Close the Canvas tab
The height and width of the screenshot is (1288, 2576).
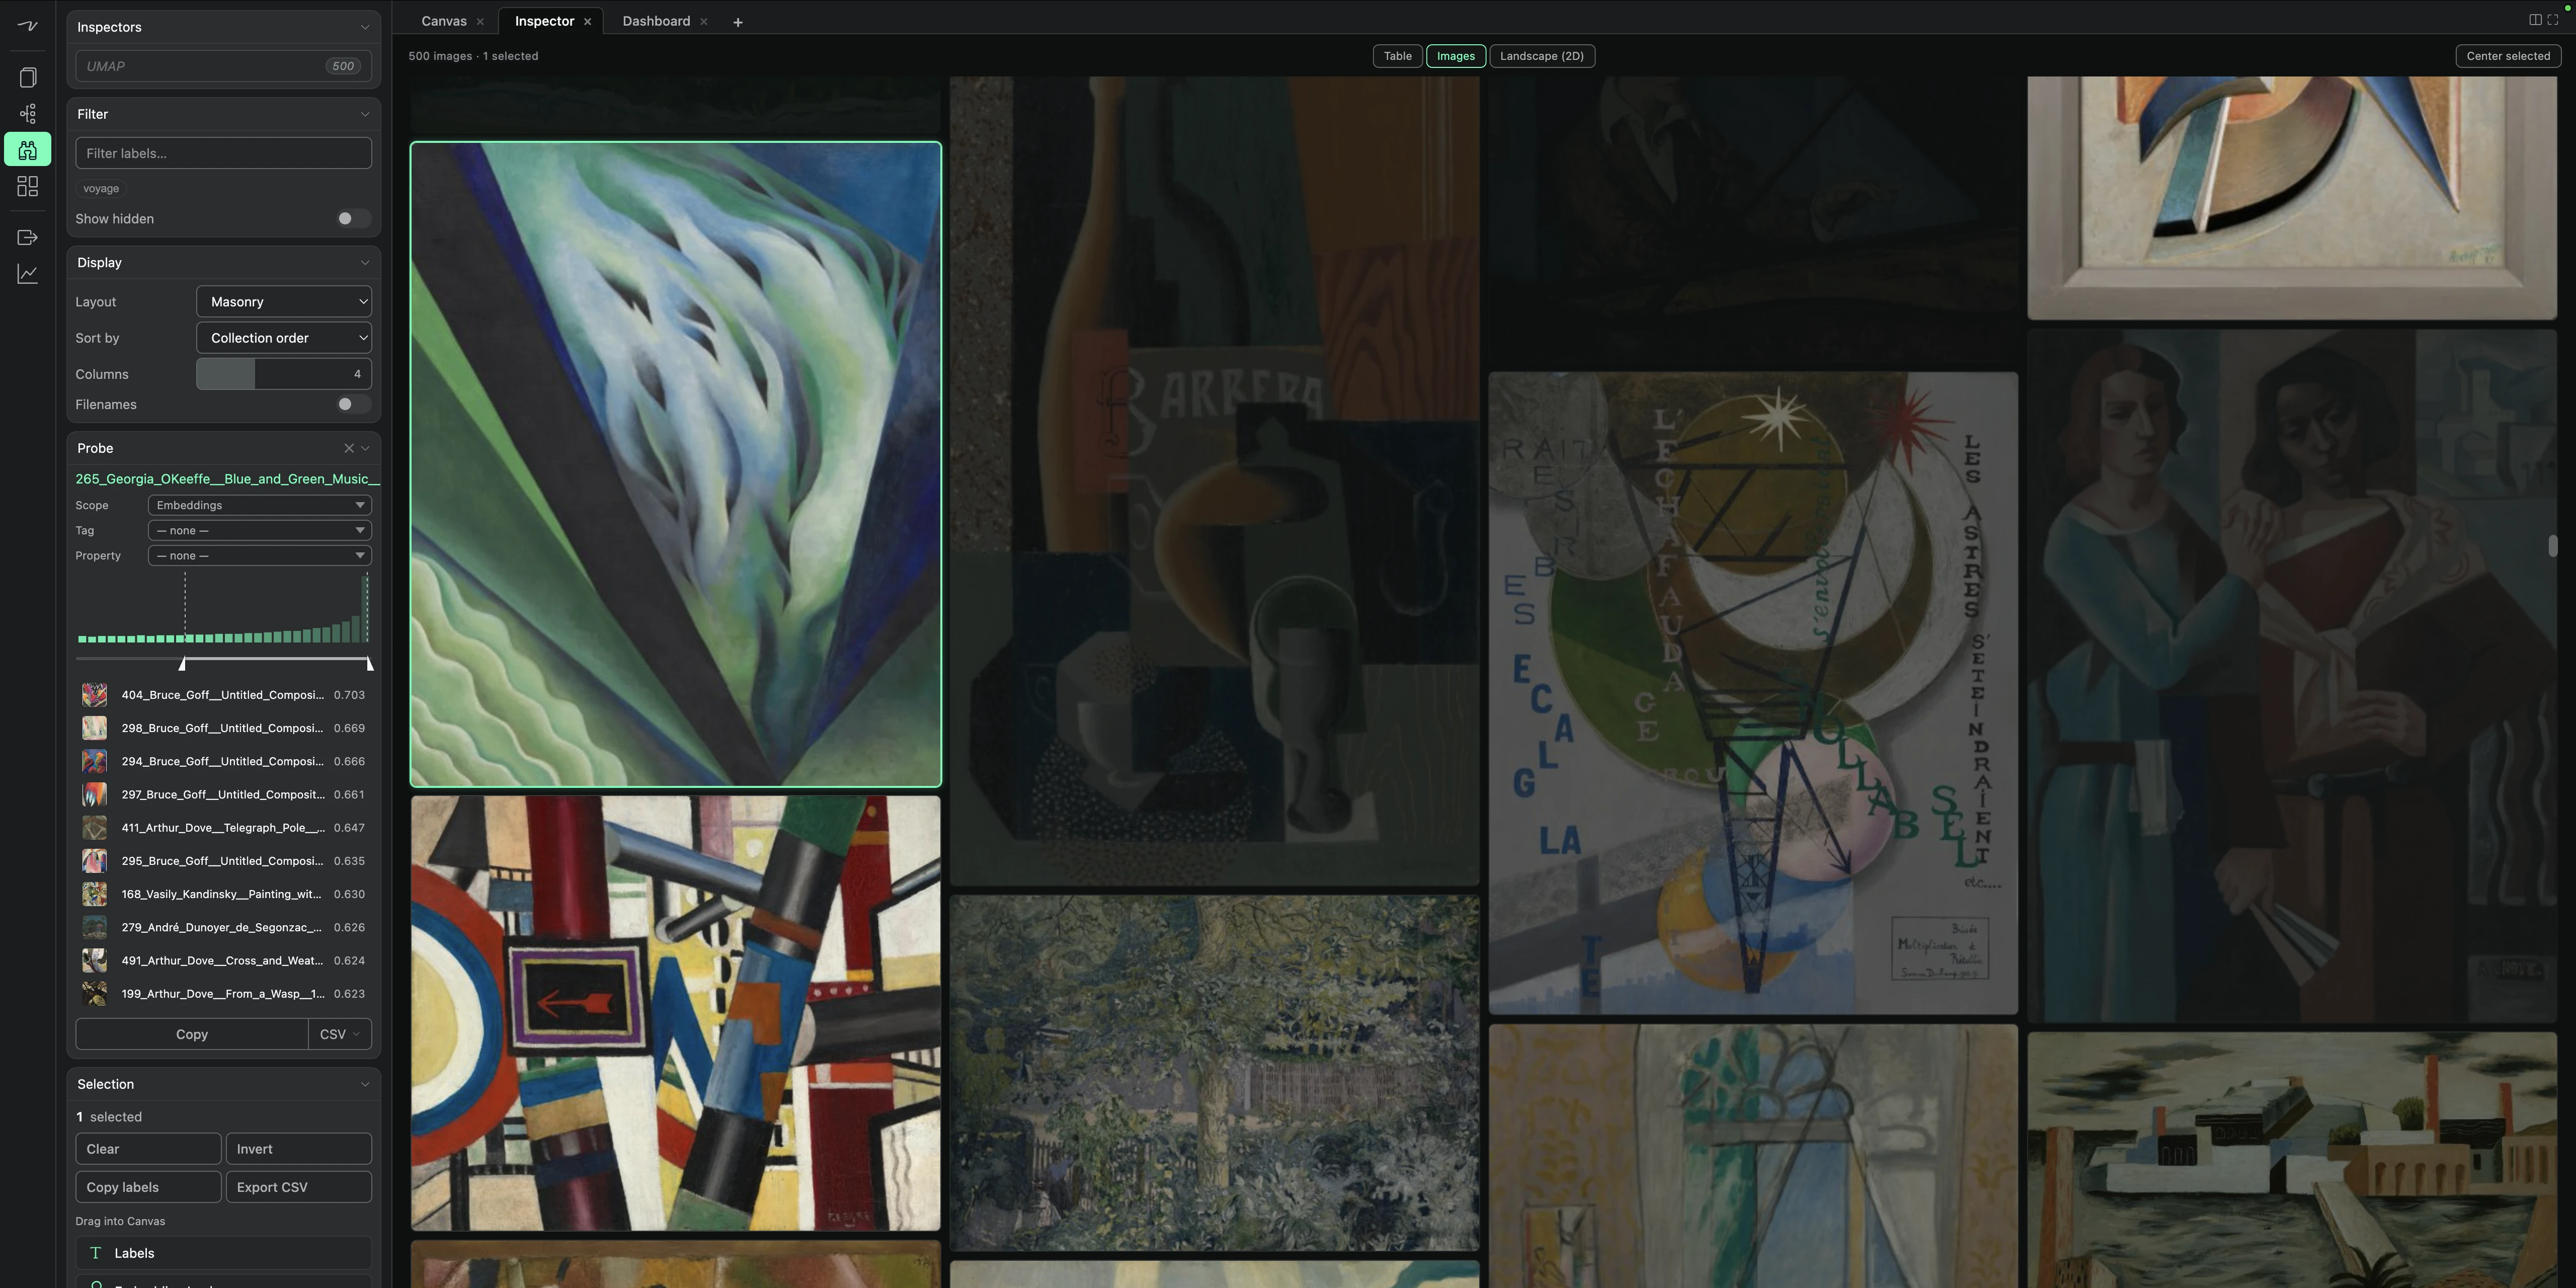click(480, 21)
